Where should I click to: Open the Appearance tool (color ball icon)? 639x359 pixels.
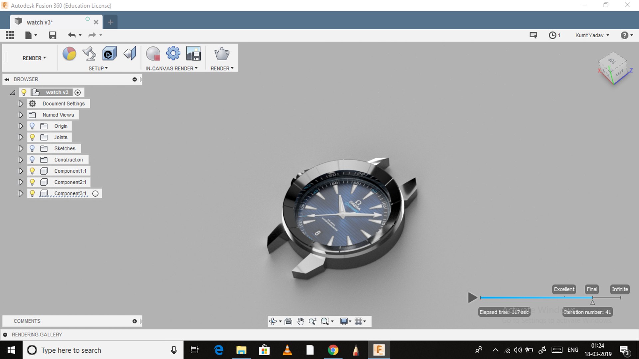tap(69, 54)
